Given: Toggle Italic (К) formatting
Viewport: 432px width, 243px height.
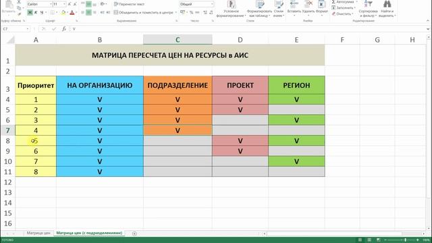Looking at the screenshot, I should click(36, 12).
